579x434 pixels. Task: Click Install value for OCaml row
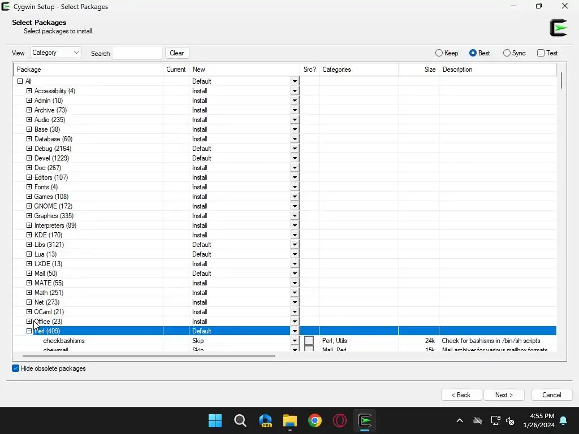tap(200, 312)
